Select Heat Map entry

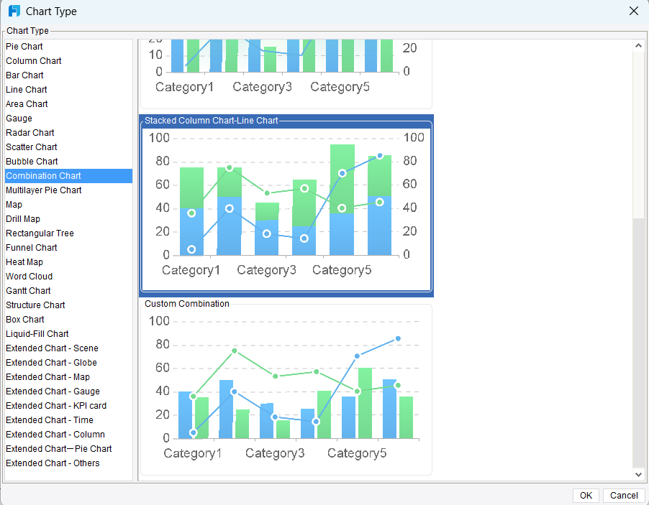pos(68,262)
